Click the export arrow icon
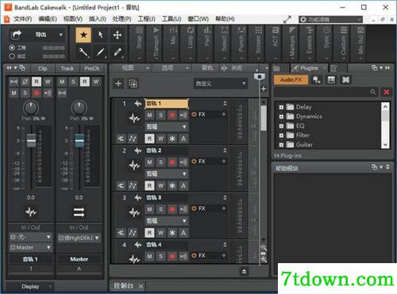 pos(17,35)
